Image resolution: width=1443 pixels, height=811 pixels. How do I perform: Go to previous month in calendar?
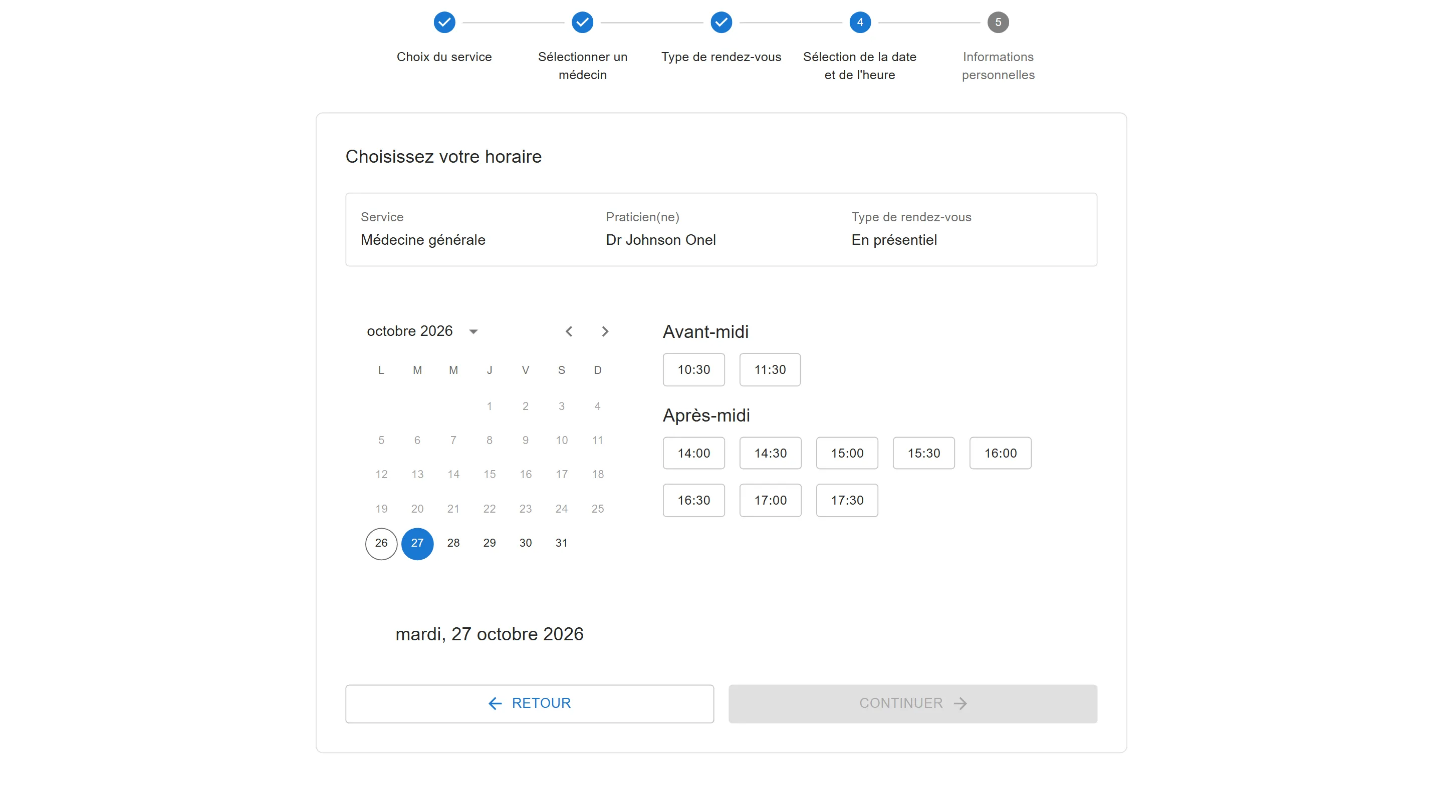(x=569, y=331)
